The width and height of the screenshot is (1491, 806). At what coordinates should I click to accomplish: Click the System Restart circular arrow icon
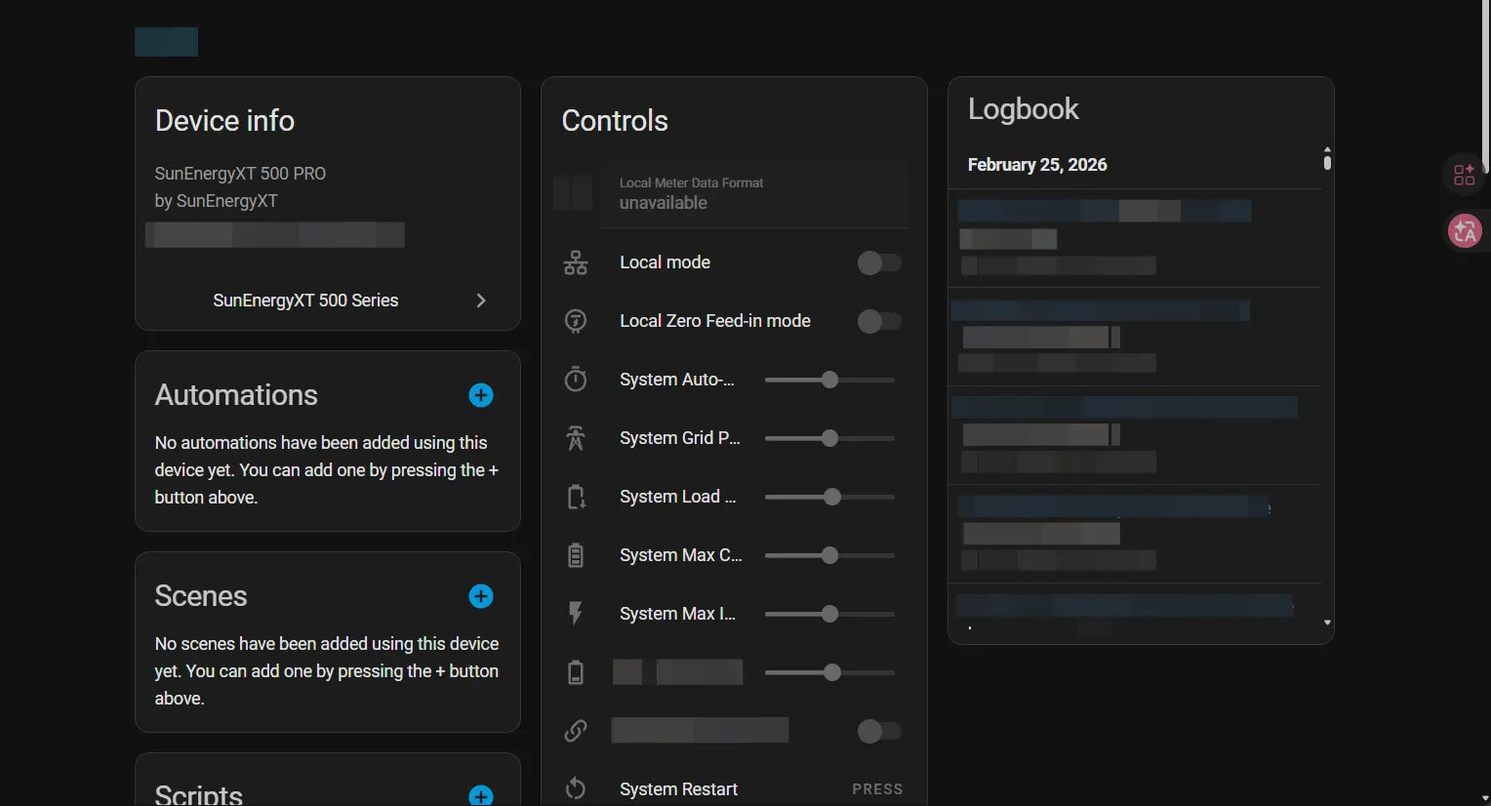[576, 789]
